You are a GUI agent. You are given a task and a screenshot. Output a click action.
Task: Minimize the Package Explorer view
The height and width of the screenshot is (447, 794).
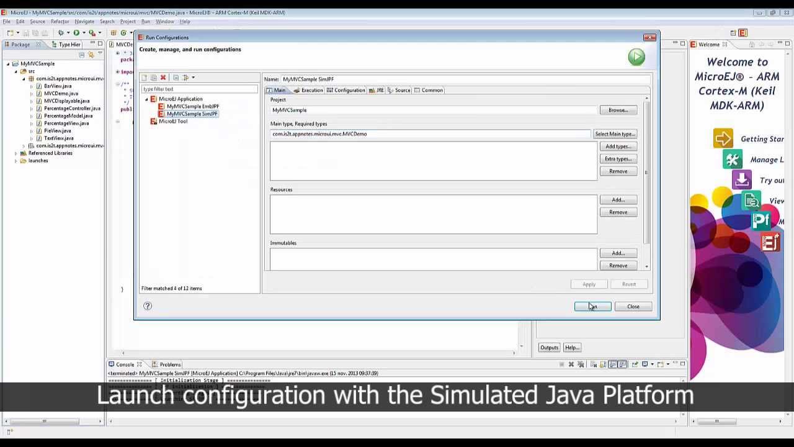92,42
